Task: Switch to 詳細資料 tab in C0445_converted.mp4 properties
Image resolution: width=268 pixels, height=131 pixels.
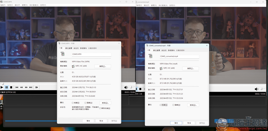Action: click(172, 50)
